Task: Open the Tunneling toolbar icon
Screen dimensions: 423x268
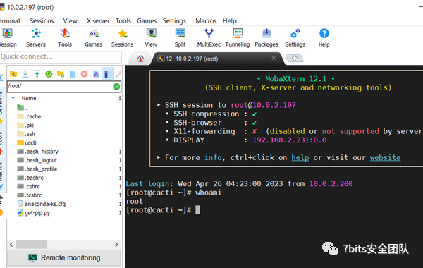Action: [238, 37]
